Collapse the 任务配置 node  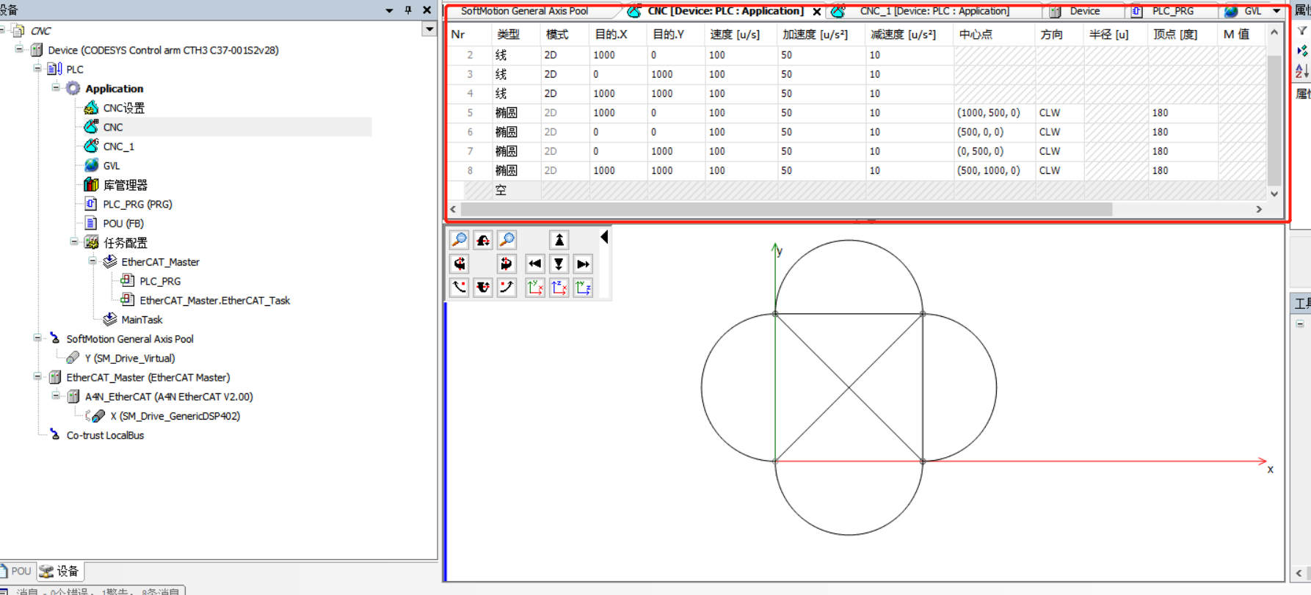74,241
